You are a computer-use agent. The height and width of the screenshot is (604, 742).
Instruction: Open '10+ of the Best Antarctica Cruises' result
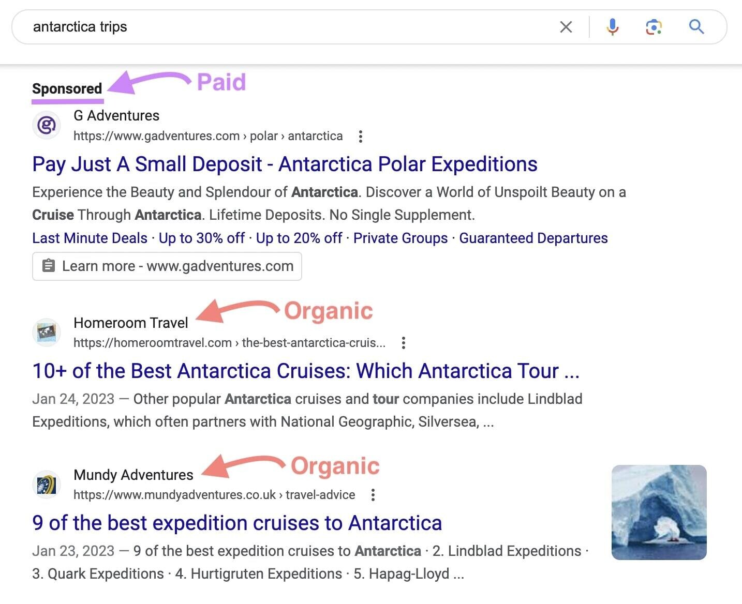306,371
